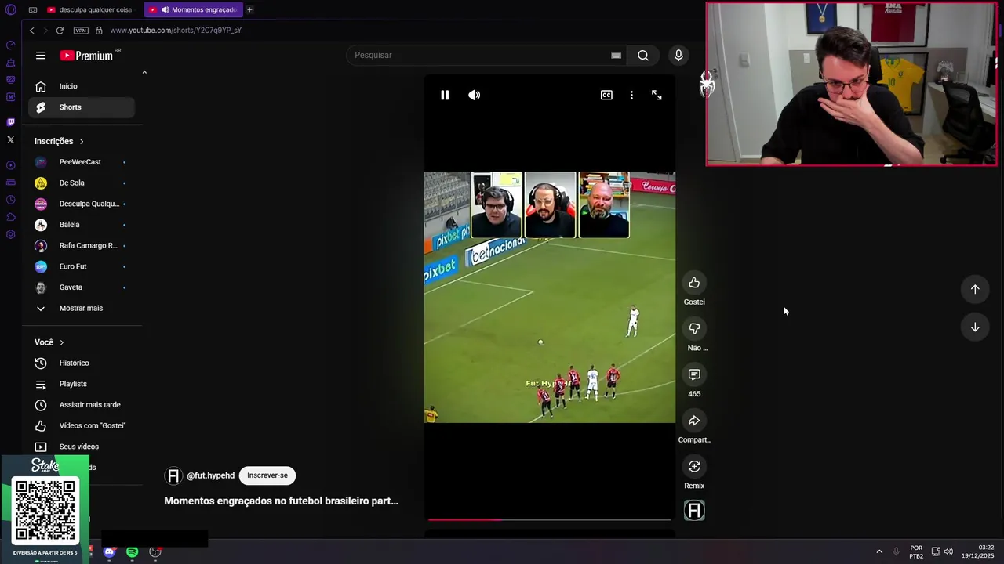Mute the Short's volume speaker icon
The width and height of the screenshot is (1004, 564).
click(475, 95)
